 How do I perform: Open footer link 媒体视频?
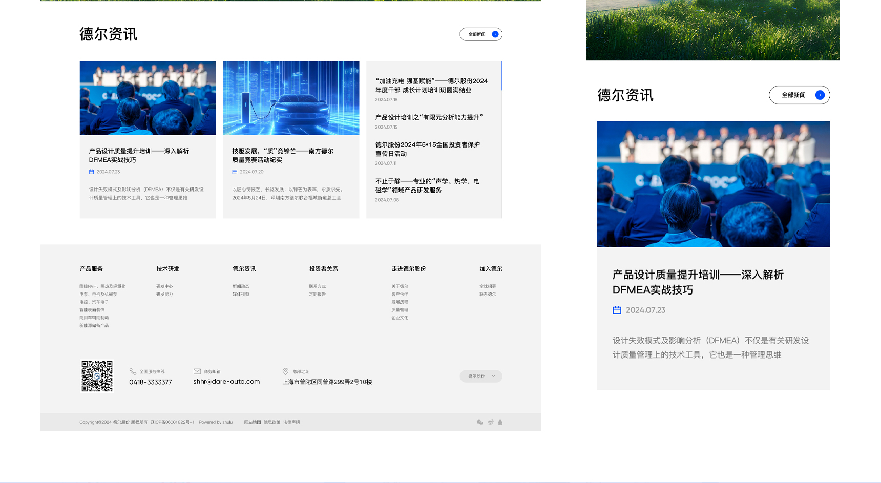coord(241,294)
